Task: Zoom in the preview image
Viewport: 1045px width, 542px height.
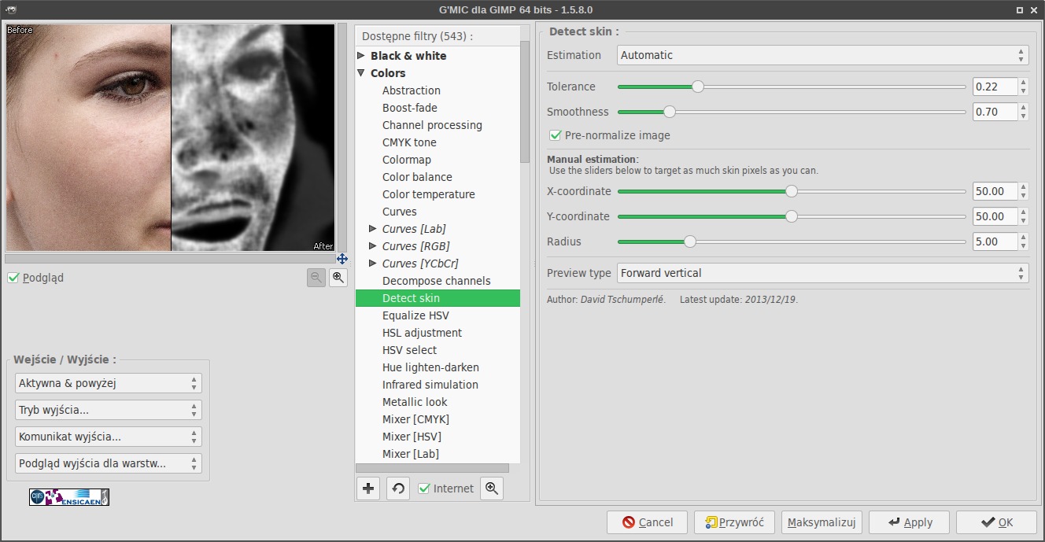Action: coord(338,277)
